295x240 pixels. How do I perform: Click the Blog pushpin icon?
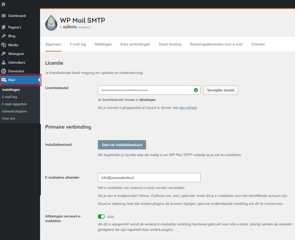click(3, 36)
